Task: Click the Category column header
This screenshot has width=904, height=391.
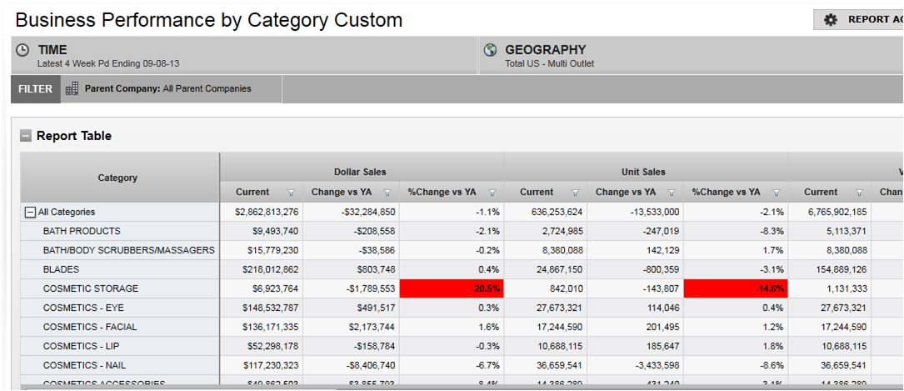Action: (117, 178)
